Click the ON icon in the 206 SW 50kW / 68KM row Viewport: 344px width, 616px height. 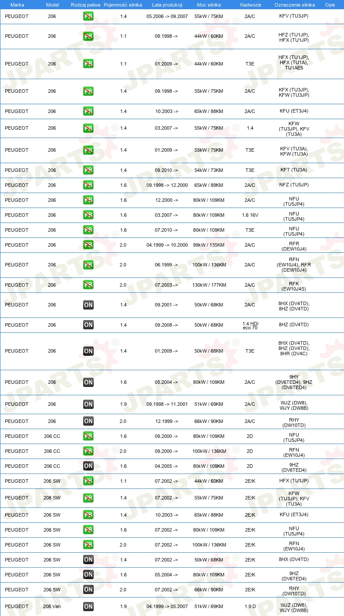[x=88, y=560]
